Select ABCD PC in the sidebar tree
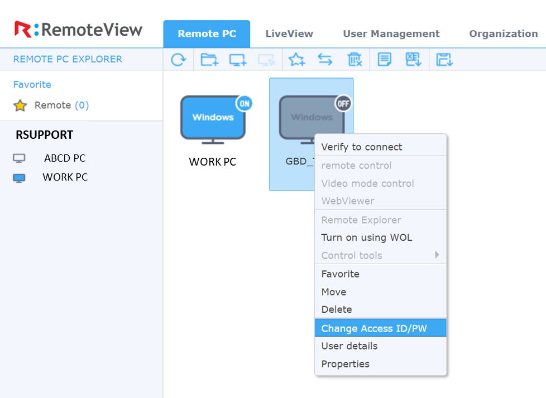Screen dimensions: 546x398 (x=65, y=158)
